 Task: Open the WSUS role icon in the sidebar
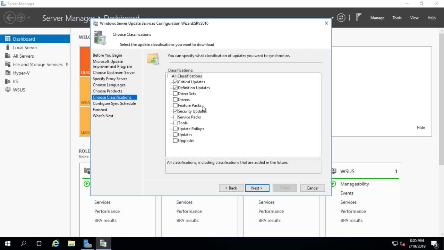click(8, 90)
